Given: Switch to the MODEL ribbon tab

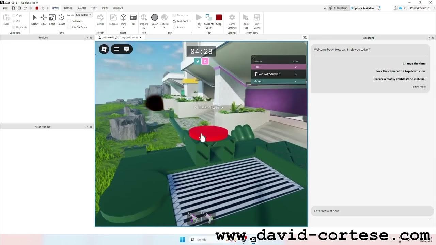Looking at the screenshot, I should click(68, 8).
